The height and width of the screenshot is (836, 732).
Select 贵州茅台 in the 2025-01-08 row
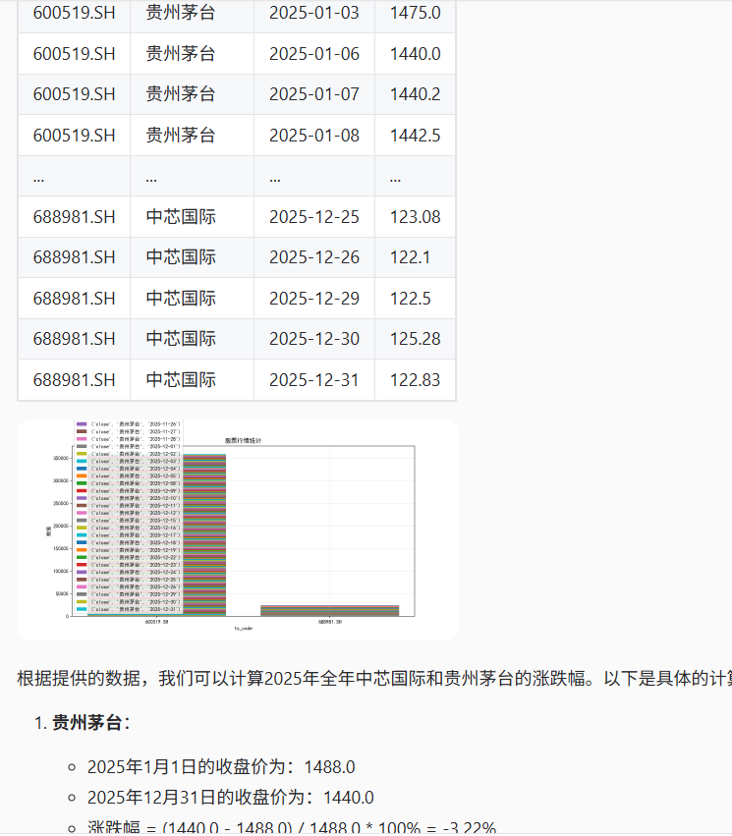(x=181, y=136)
